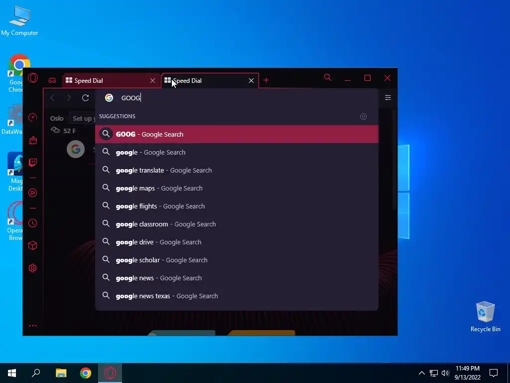The image size is (510, 383).
Task: Close the first Speed Dial tab
Action: click(x=152, y=80)
